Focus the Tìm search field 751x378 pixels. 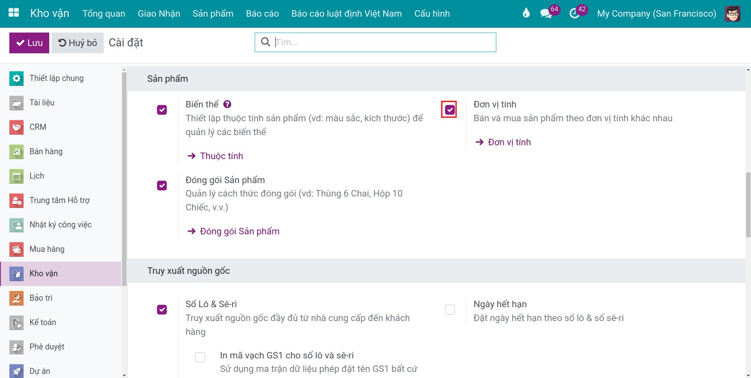375,42
